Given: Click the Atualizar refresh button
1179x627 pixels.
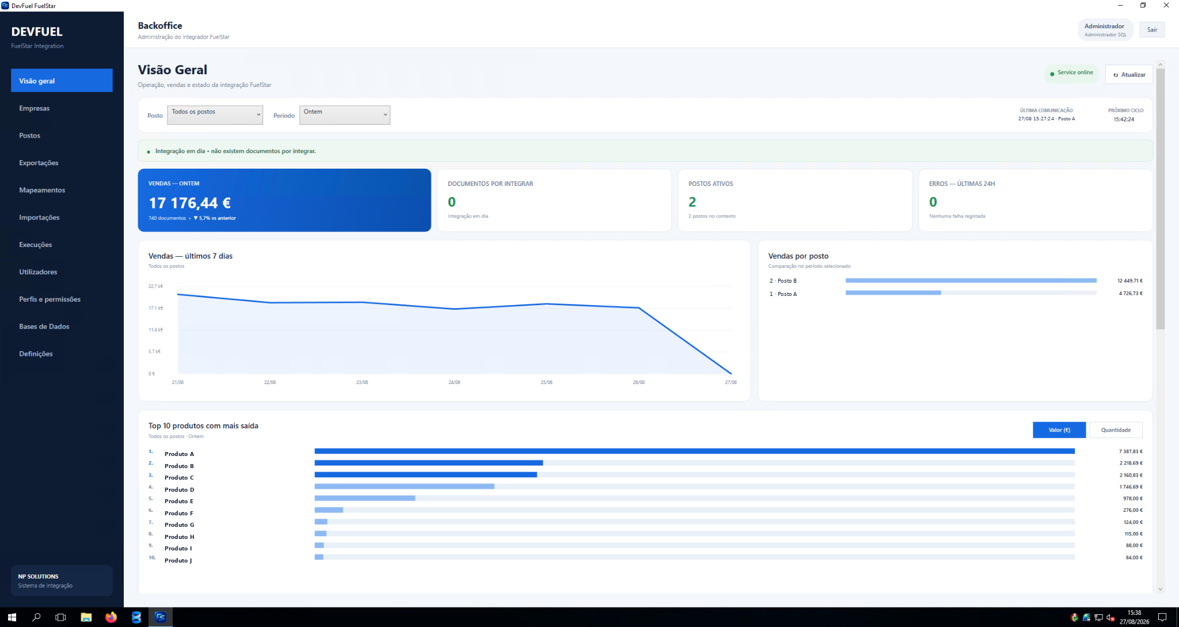Looking at the screenshot, I should click(x=1129, y=74).
